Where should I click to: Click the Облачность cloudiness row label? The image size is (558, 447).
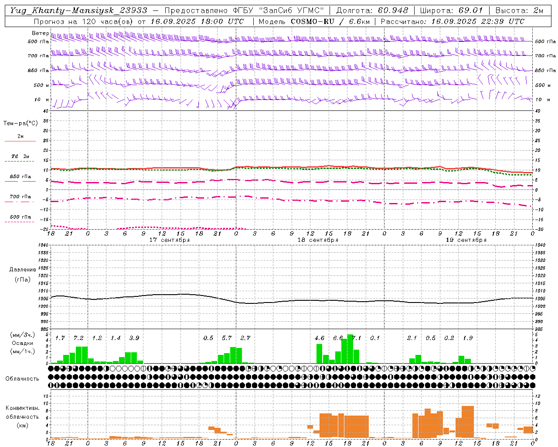point(22,378)
